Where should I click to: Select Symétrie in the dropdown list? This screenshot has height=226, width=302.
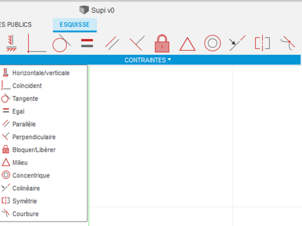pyautogui.click(x=25, y=201)
